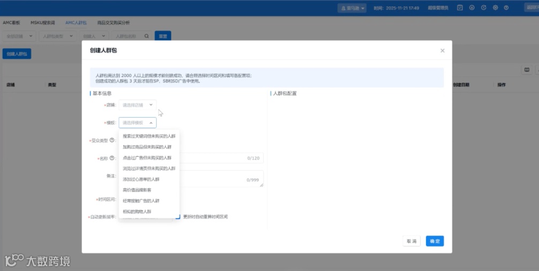Click the search magnifier in 人群包名称 field

[147, 36]
